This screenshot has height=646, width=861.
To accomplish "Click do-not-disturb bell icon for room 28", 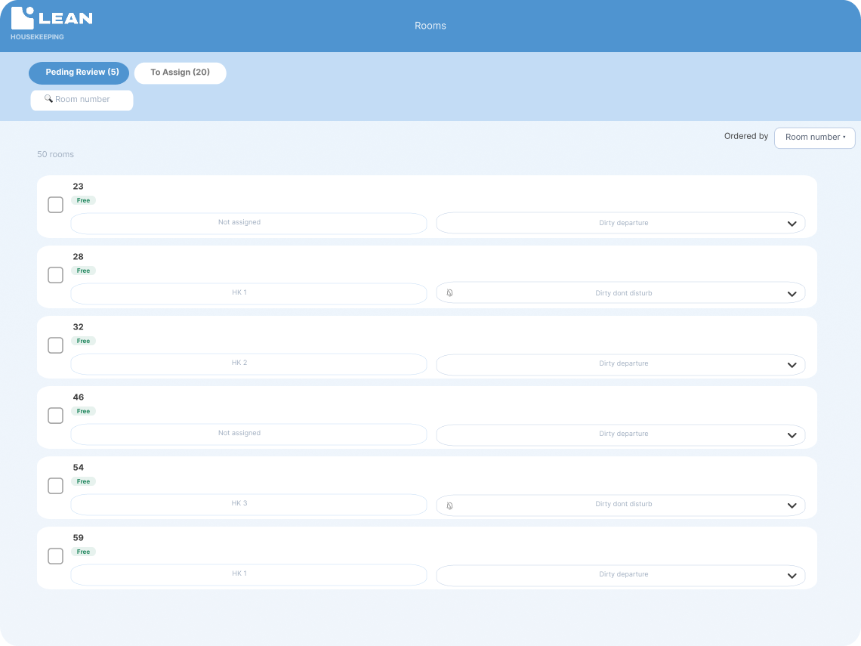I will point(449,293).
